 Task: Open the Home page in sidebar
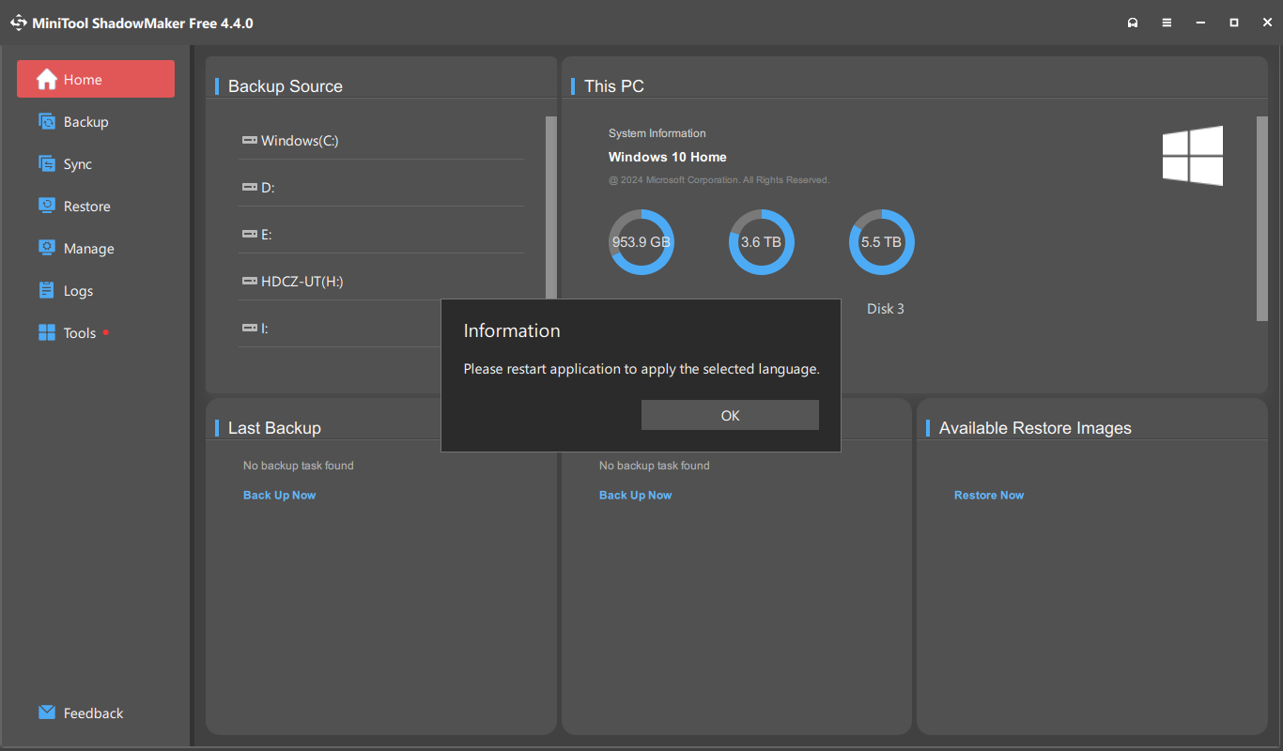pyautogui.click(x=96, y=79)
